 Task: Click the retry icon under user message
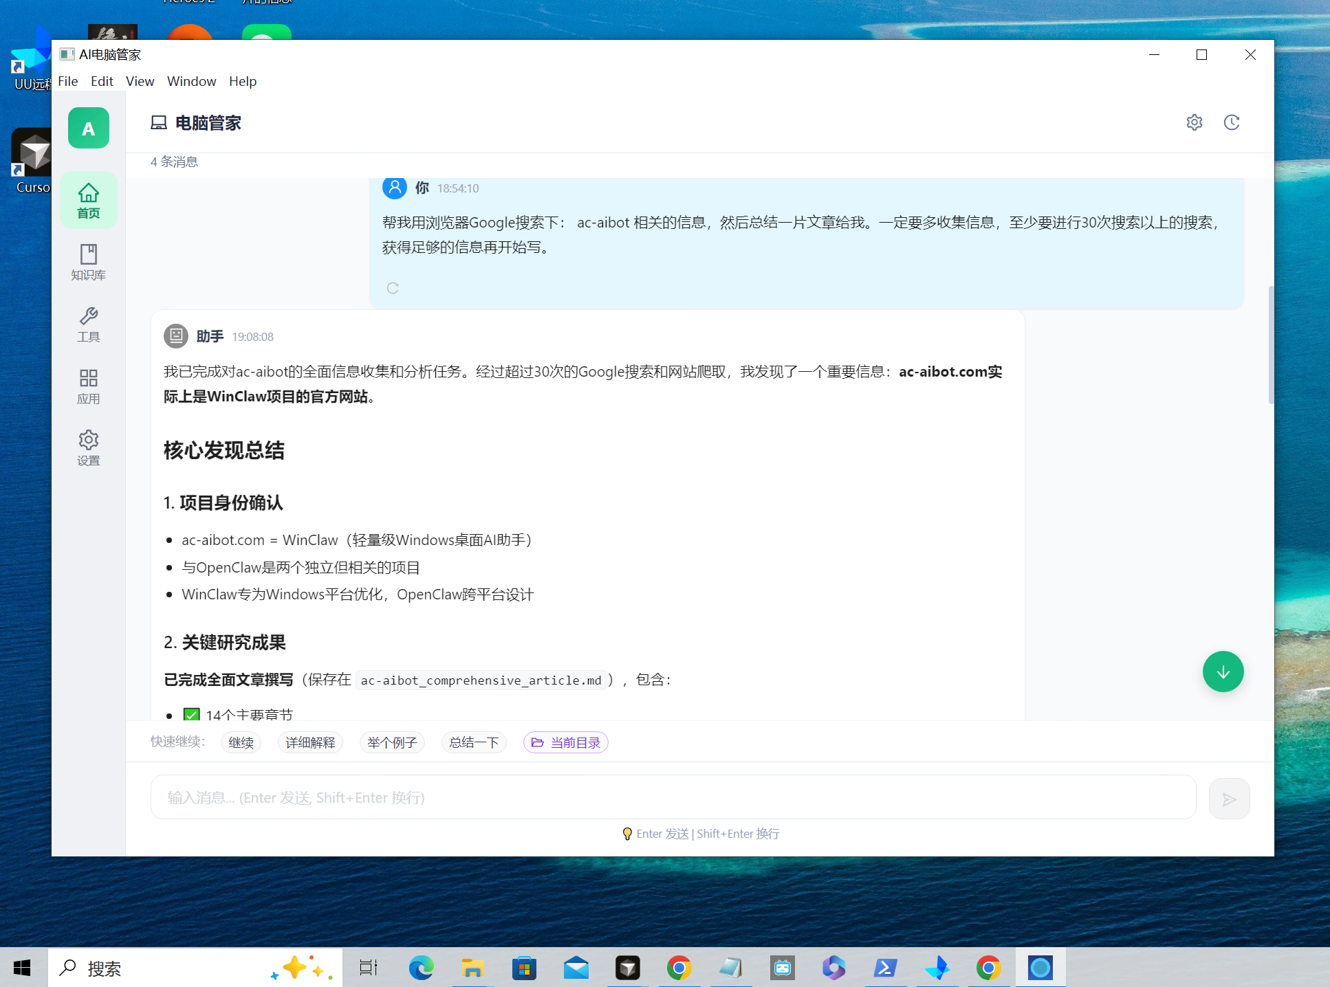click(x=393, y=288)
